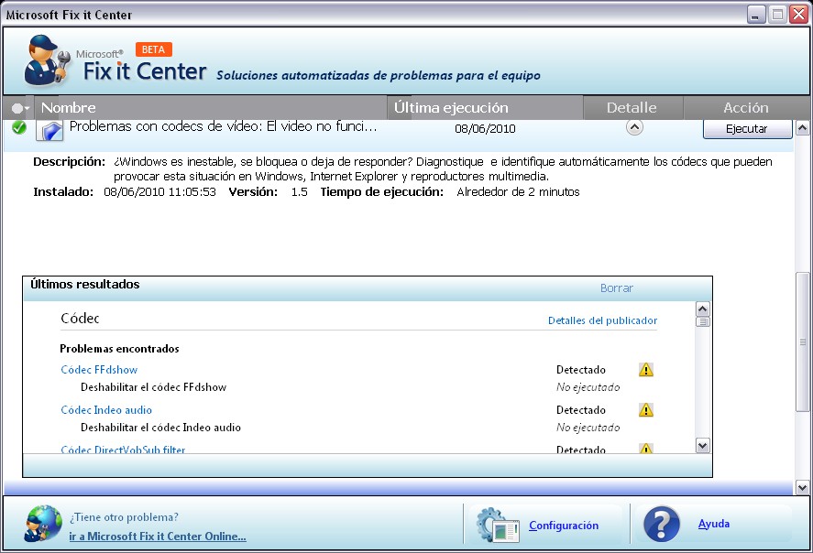Open Detalles del publicador link
The image size is (813, 553).
click(x=602, y=320)
